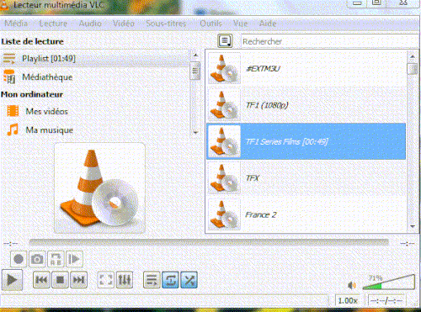421x312 pixels.
Task: Click the Médiathèque library icon
Action: (x=9, y=77)
